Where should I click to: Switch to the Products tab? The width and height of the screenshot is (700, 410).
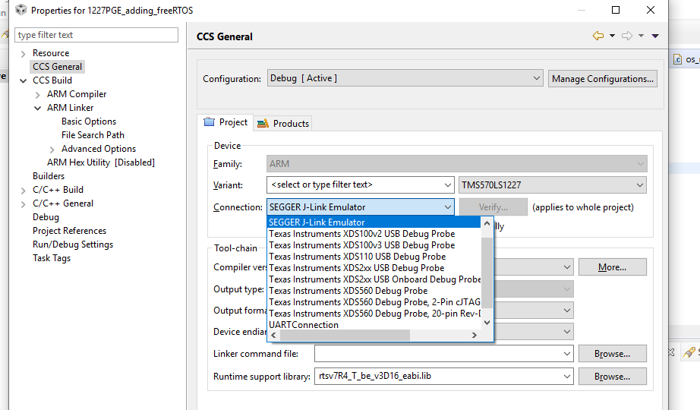(283, 123)
